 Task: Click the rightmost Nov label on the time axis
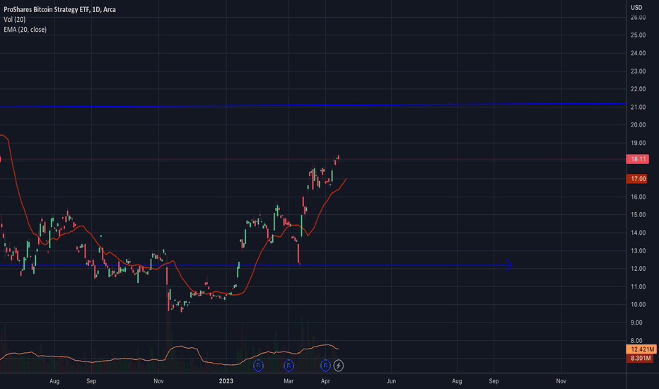coord(561,381)
